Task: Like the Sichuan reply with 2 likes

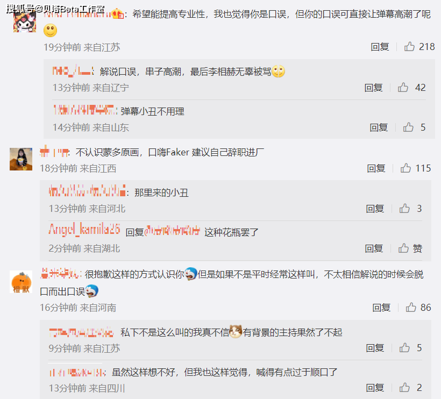Action: pyautogui.click(x=404, y=388)
